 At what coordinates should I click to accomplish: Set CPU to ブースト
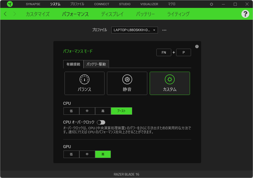pos(121,111)
